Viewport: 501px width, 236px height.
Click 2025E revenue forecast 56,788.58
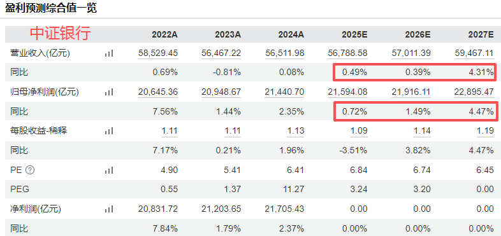tap(347, 53)
